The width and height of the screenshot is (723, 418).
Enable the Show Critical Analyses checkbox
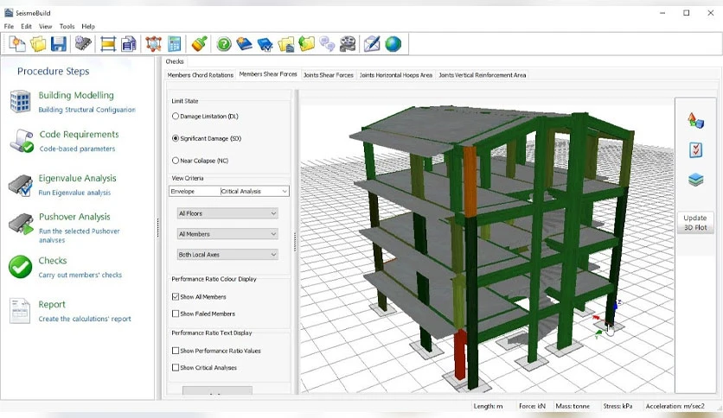[x=176, y=367]
